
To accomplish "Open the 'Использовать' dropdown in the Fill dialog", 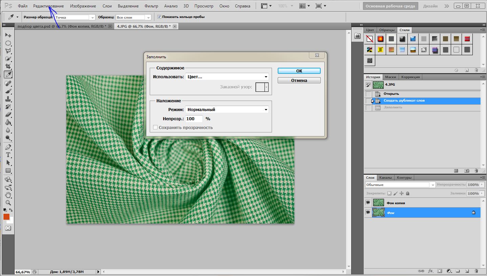I will 227,77.
